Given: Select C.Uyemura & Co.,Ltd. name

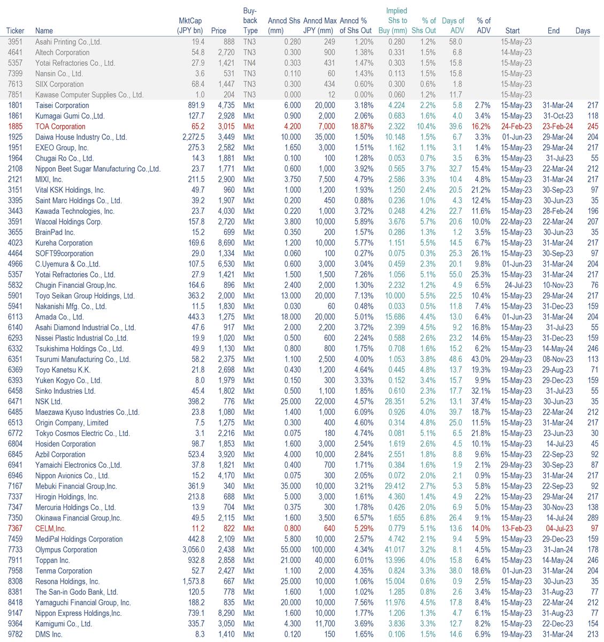Looking at the screenshot, I should [x=68, y=264].
